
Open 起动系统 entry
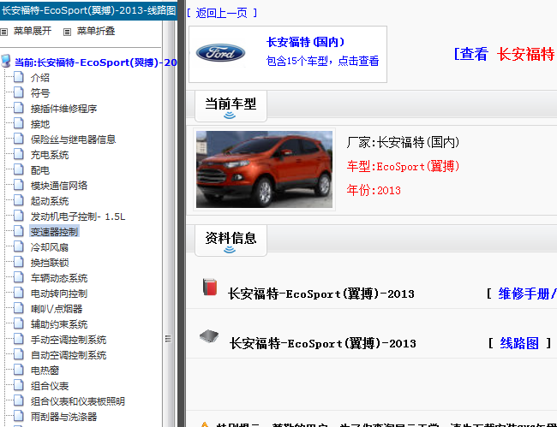click(x=50, y=201)
